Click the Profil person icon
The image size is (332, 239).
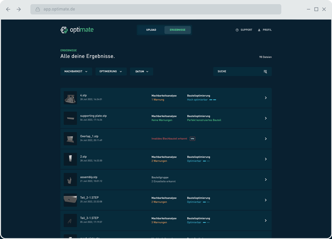(x=259, y=30)
